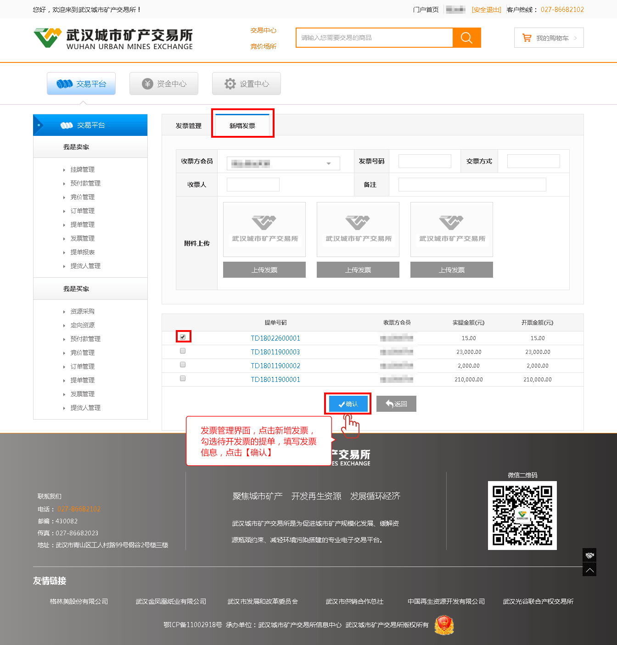Click the 发票号码 input field
This screenshot has width=617, height=645.
425,161
